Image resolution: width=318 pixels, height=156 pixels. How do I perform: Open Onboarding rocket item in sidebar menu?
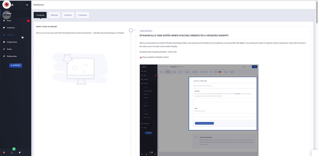(12, 56)
